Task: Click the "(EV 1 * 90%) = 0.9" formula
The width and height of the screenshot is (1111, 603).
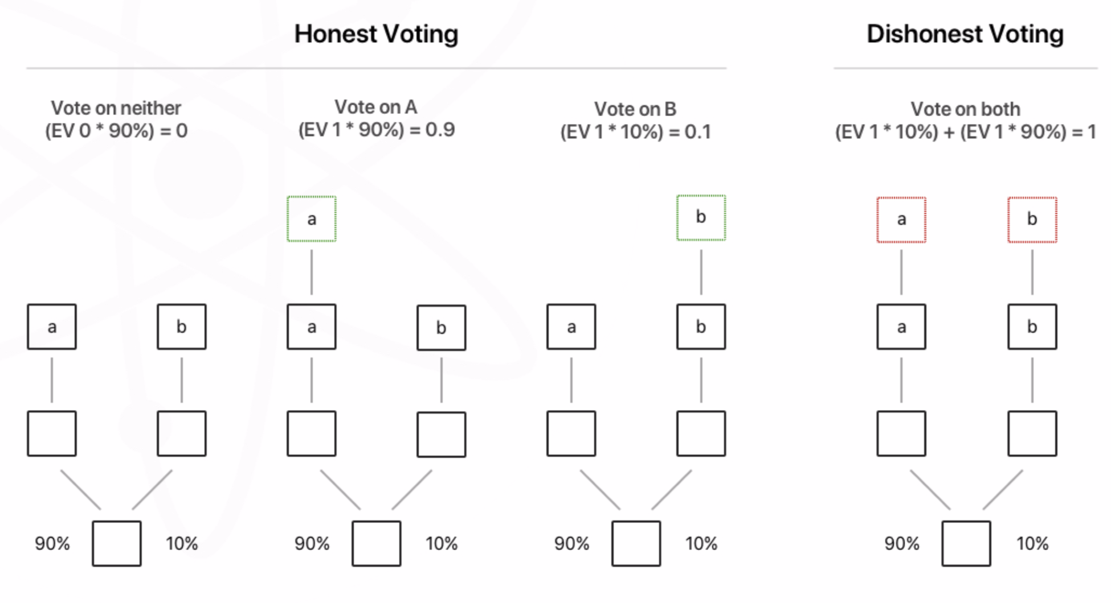Action: click(x=376, y=130)
